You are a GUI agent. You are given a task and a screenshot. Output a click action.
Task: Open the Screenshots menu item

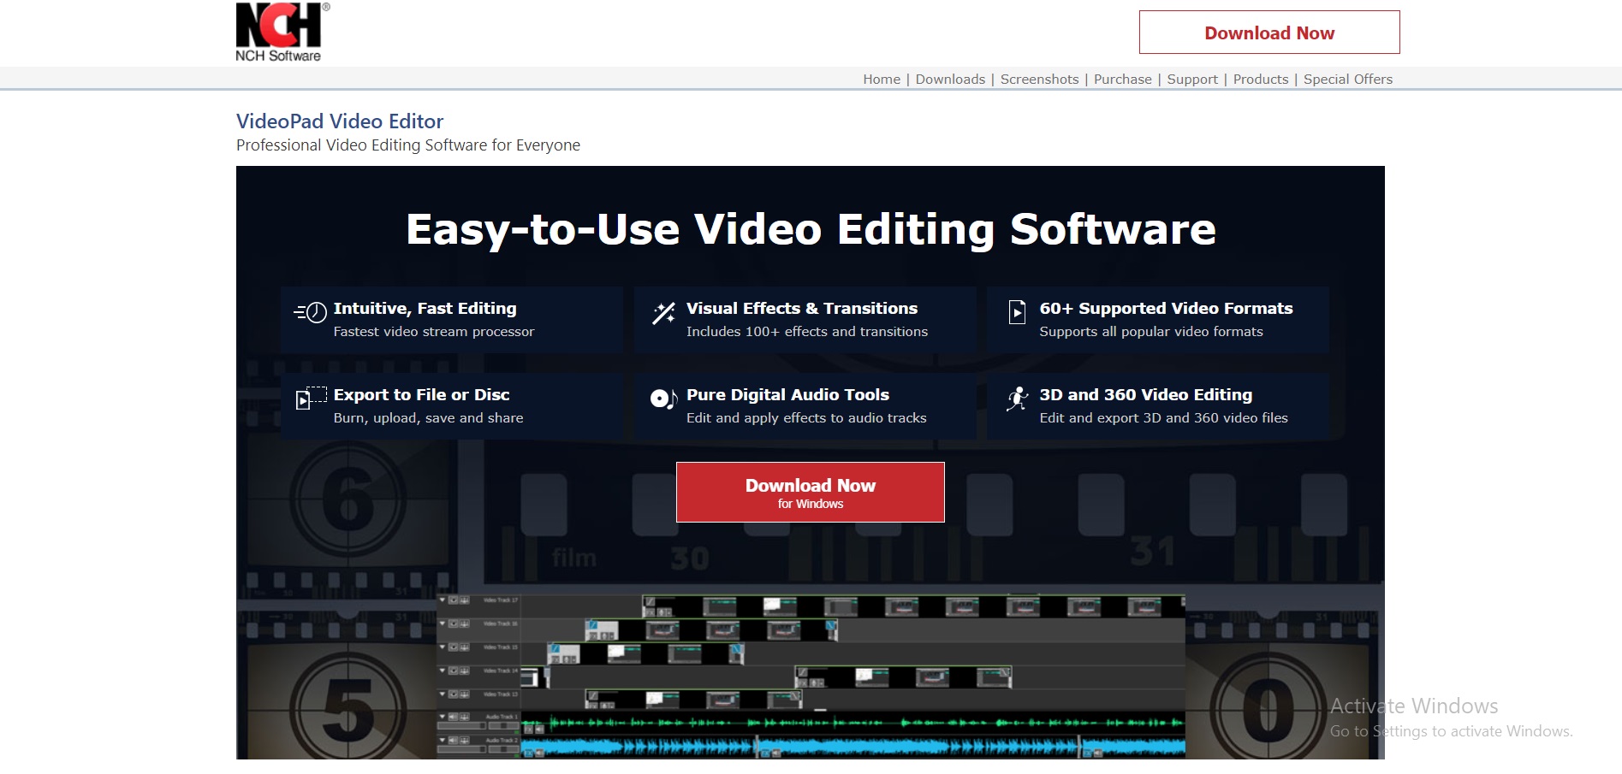pos(1039,79)
